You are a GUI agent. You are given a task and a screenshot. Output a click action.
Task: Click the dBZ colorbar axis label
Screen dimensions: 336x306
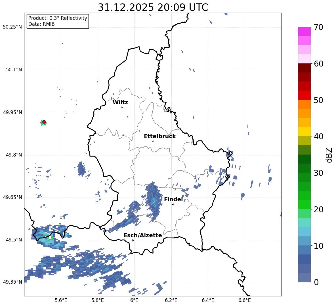click(x=329, y=155)
